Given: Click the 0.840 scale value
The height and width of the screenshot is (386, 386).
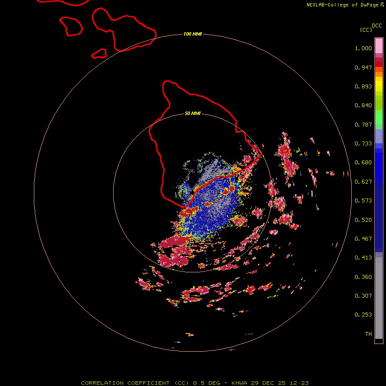Looking at the screenshot, I should (x=363, y=106).
